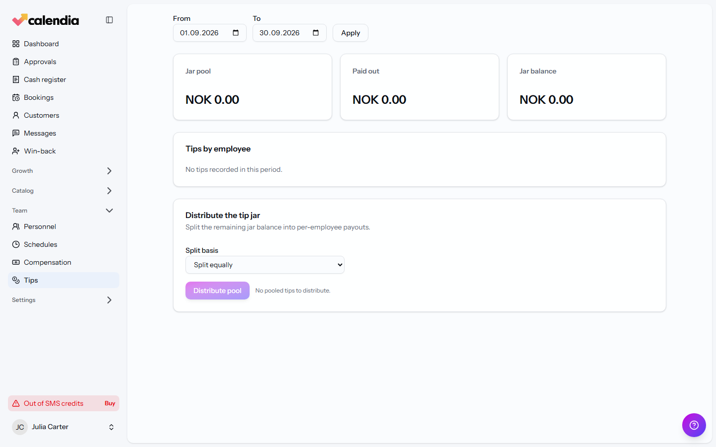Go to Approvals

(x=64, y=62)
